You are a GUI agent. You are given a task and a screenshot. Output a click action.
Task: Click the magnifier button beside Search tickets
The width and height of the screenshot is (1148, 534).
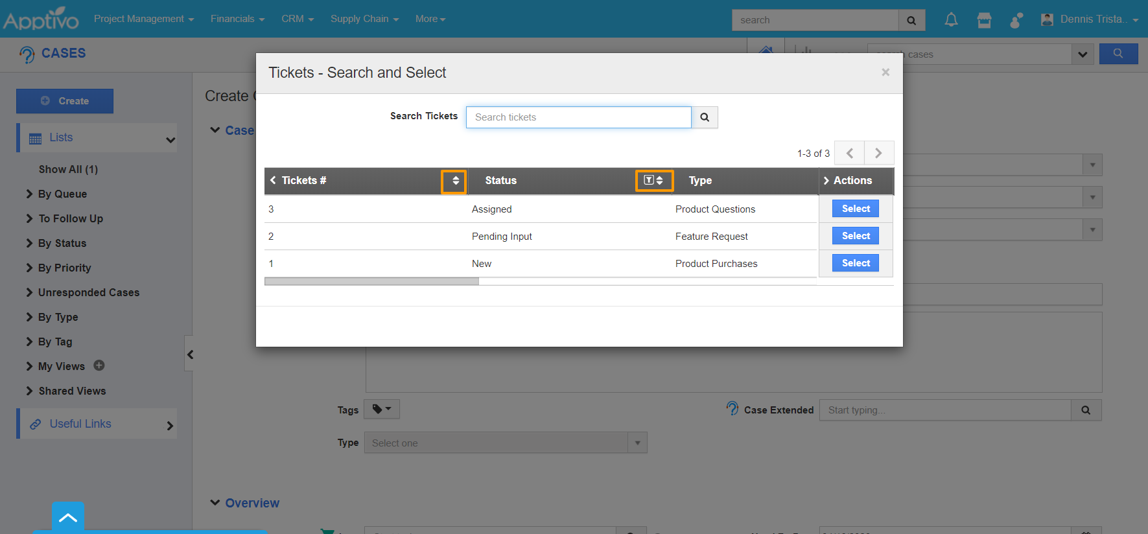click(705, 117)
